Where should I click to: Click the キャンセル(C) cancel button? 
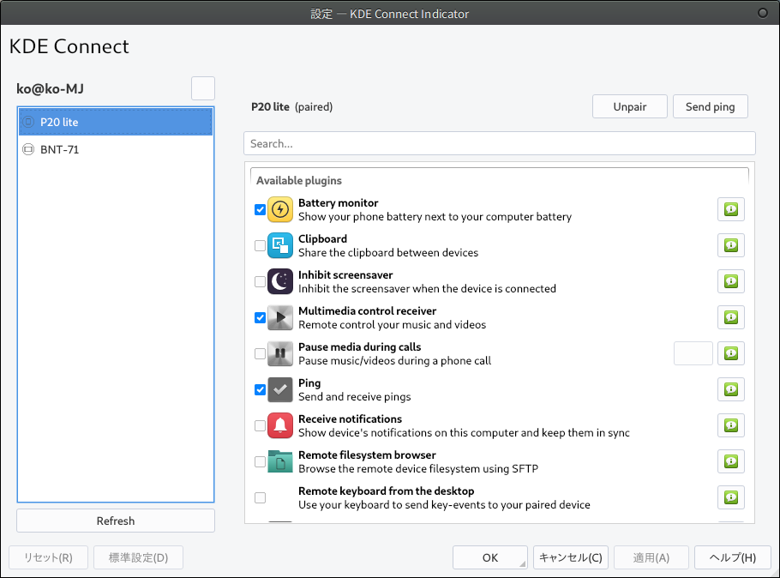click(x=571, y=557)
